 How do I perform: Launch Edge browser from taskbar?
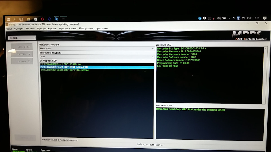pyautogui.click(x=49, y=19)
